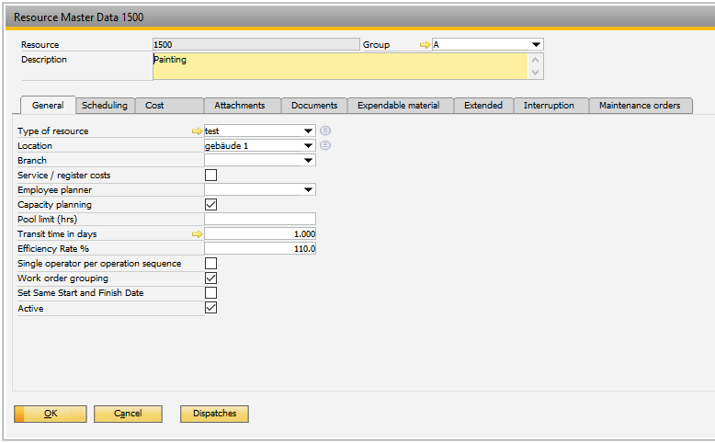Switch to the Scheduling tab

pyautogui.click(x=104, y=106)
